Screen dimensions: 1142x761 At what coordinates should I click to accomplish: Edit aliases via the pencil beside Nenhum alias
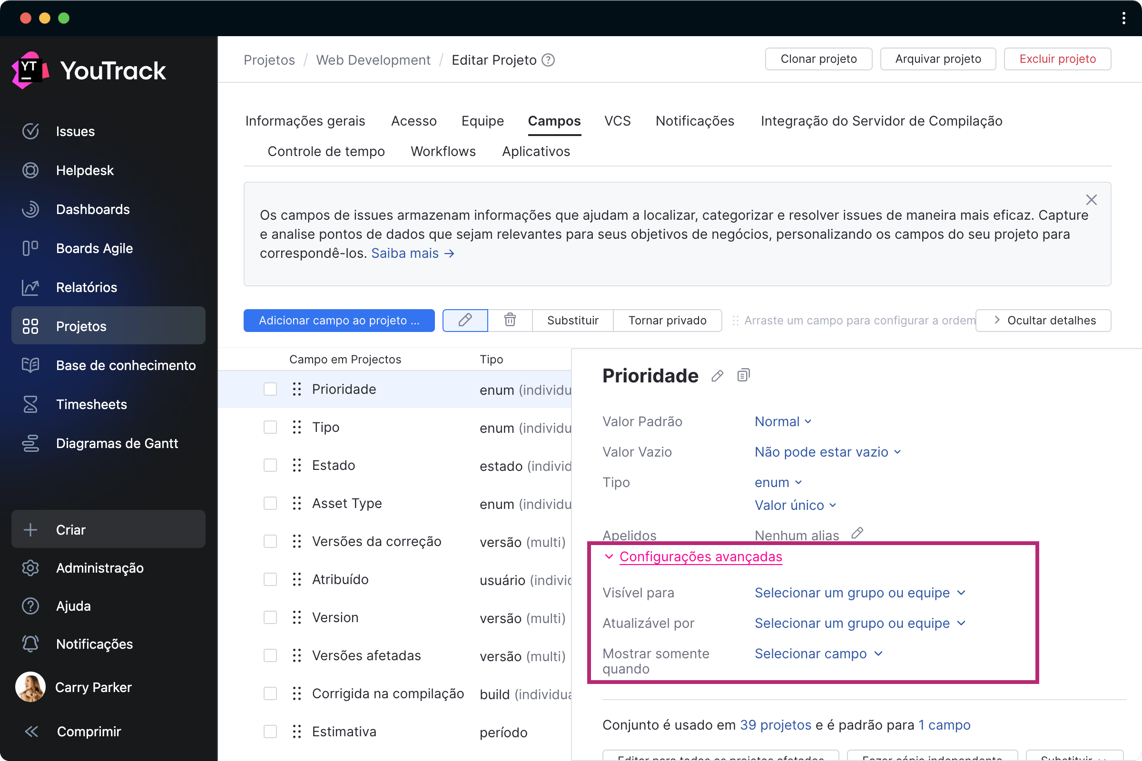point(856,533)
